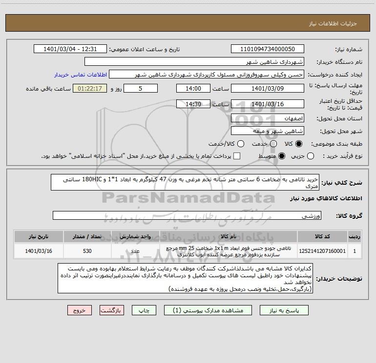Screen dimensions: 376x363
Task: Click the خروج exit button
Action: pos(80,310)
